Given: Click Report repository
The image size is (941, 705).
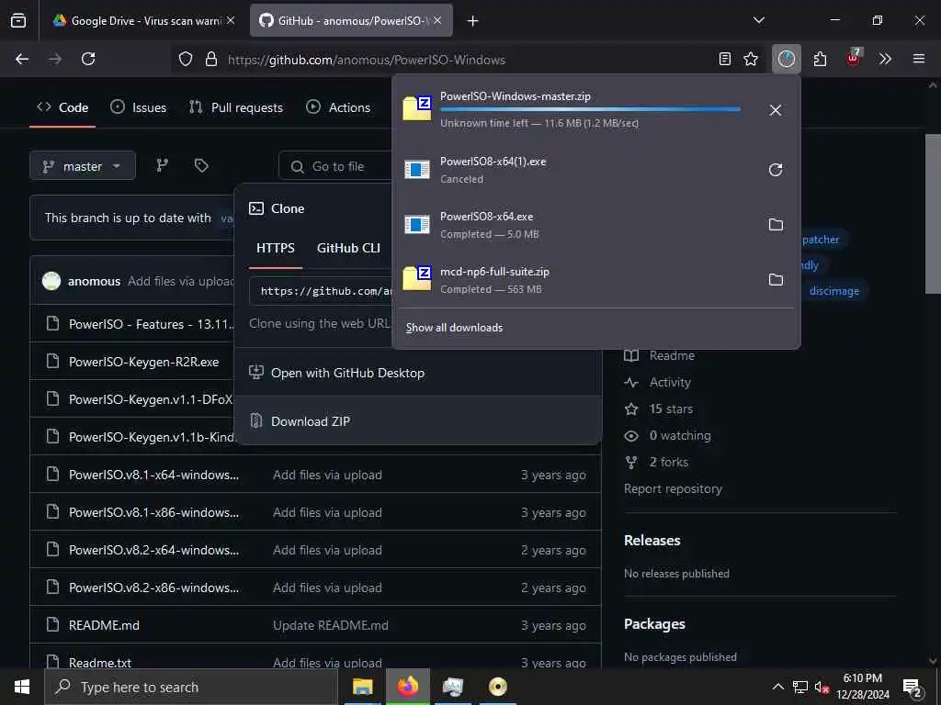Looking at the screenshot, I should tap(673, 488).
